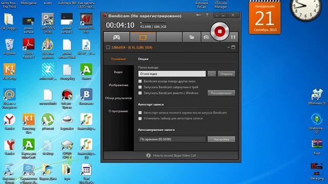Select the 234_Doggy folder on desktop

9,21
